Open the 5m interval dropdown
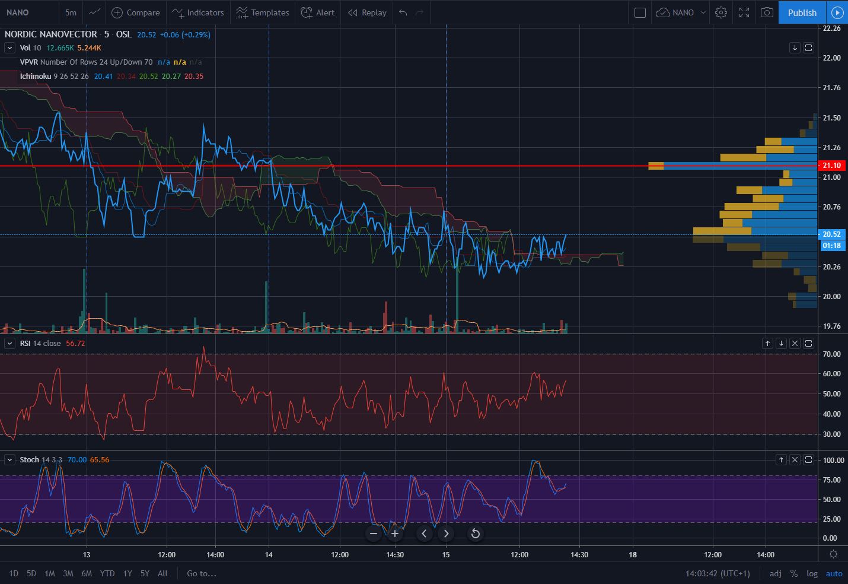 click(71, 12)
